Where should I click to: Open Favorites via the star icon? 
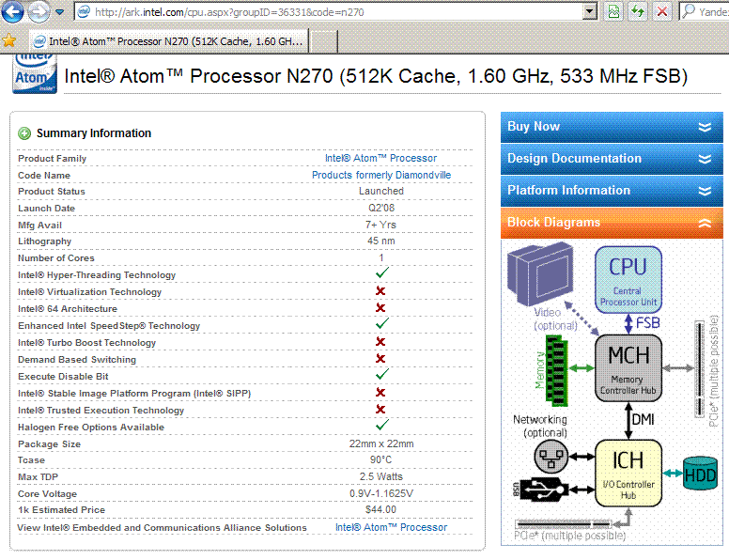(8, 41)
